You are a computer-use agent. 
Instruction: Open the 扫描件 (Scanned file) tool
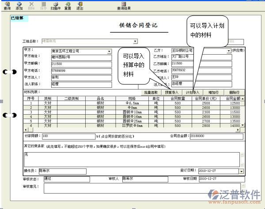pyautogui.click(x=56, y=6)
